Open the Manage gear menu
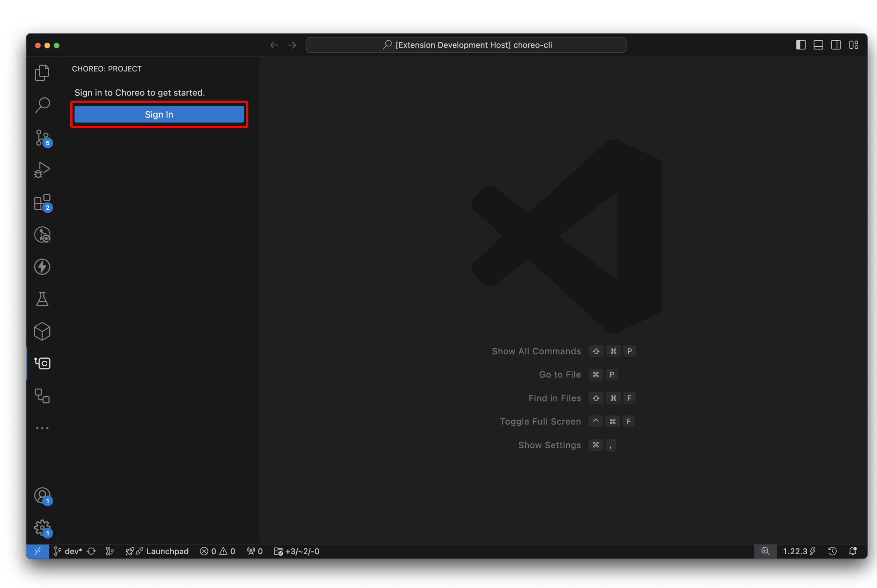Viewport: 877px width, 588px height. [x=42, y=528]
